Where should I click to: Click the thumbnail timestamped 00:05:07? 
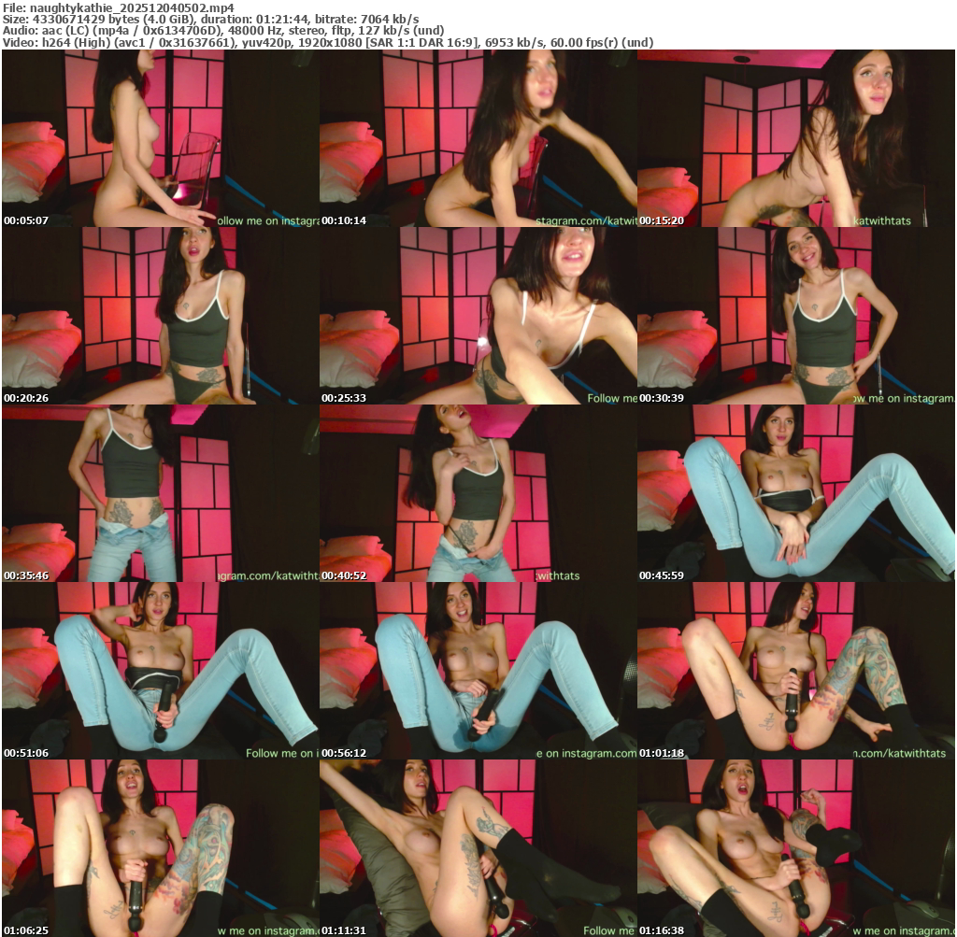(x=160, y=138)
